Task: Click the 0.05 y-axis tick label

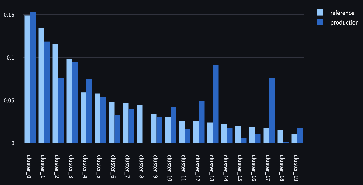Action: point(9,100)
